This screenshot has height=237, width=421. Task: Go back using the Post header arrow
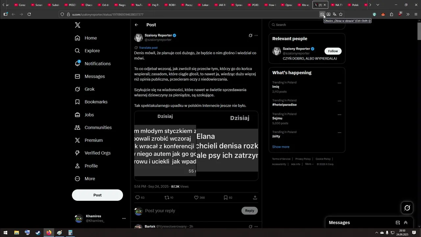pyautogui.click(x=136, y=25)
